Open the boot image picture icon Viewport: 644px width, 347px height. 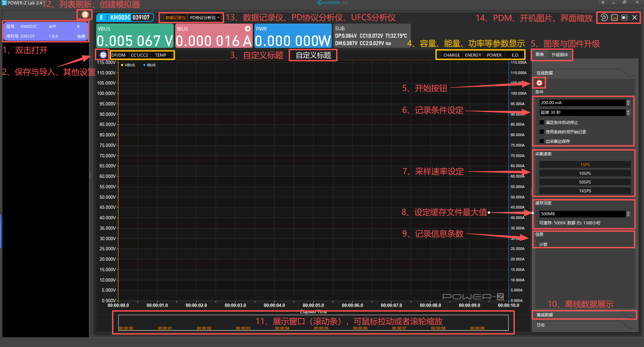614,18
